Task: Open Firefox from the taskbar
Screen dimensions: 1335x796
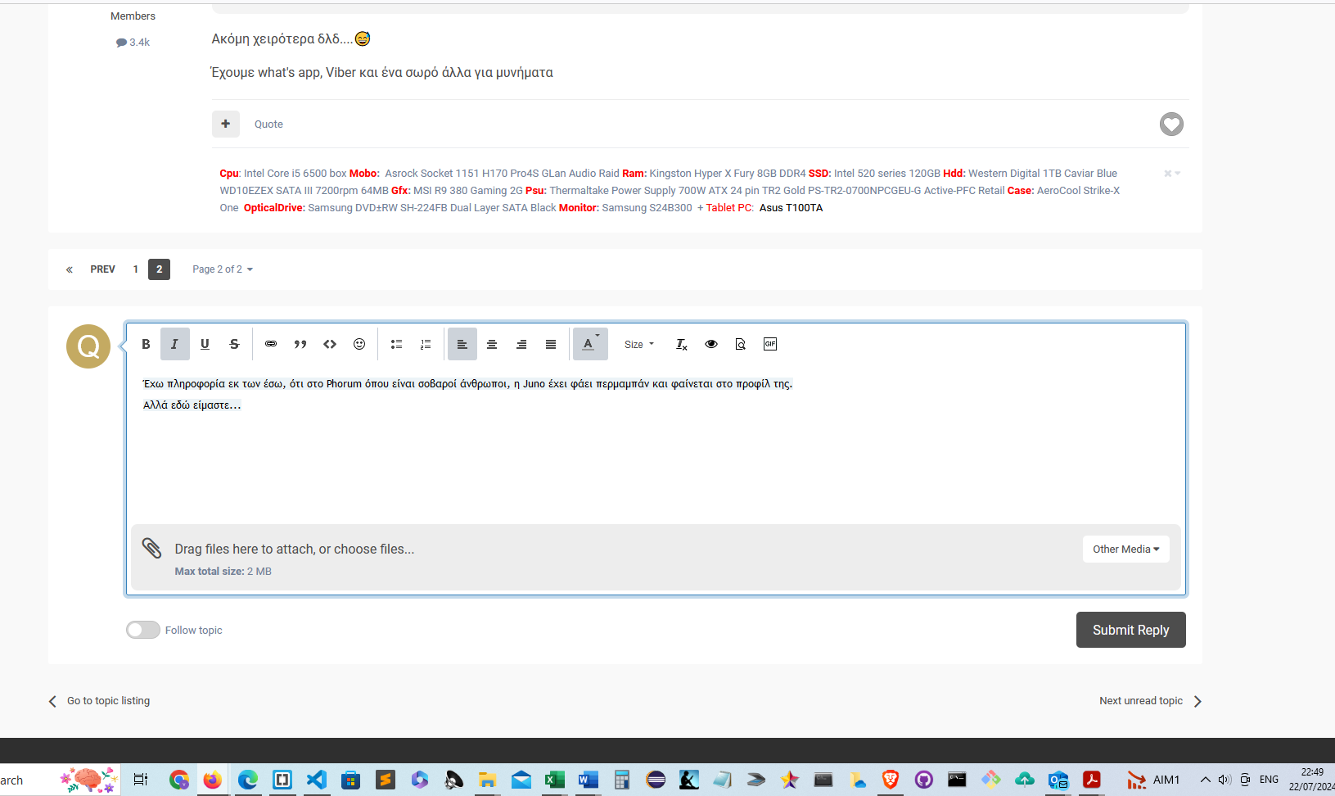Action: 212,780
